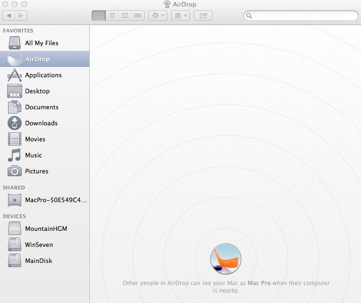Click the Mac Pro user avatar
The width and height of the screenshot is (361, 303).
226,259
